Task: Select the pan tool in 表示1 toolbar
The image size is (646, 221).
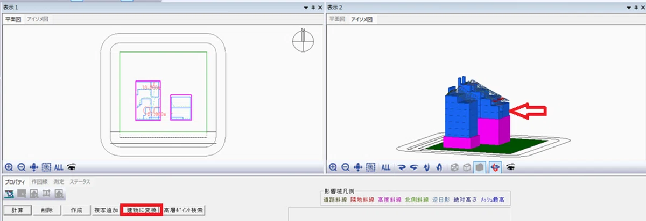Action: 33,167
